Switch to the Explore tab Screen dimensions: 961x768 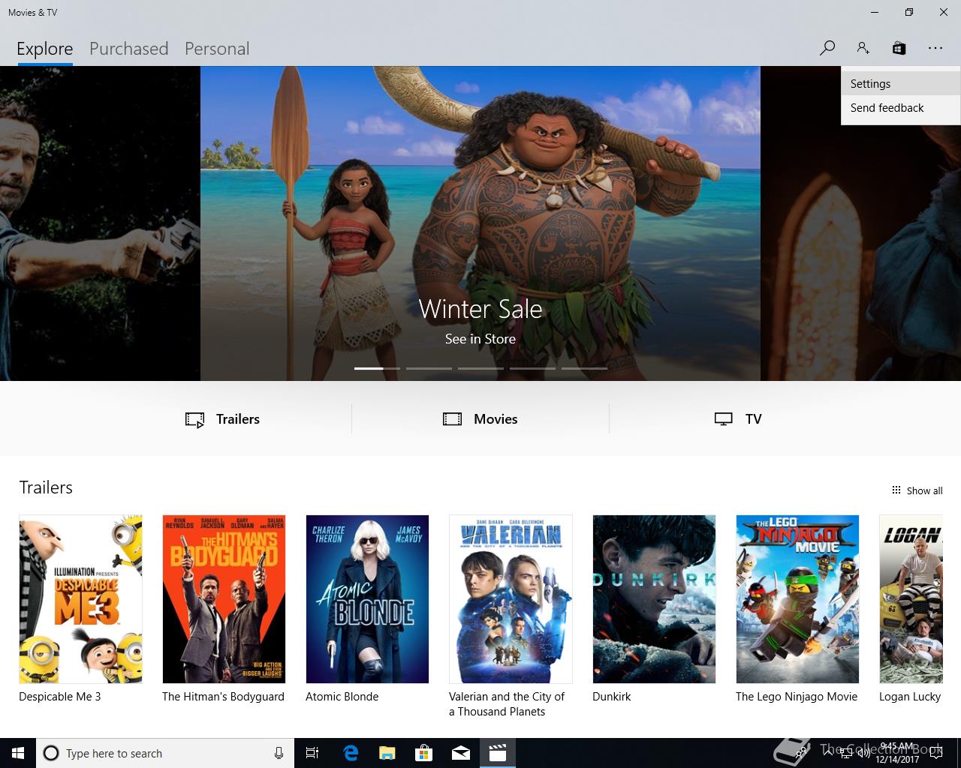click(x=45, y=49)
